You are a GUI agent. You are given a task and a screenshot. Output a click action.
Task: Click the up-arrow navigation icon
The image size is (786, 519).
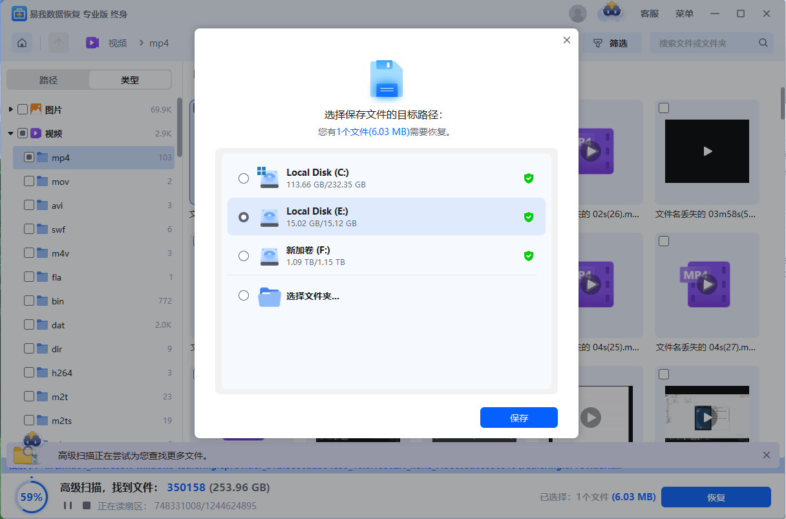pyautogui.click(x=59, y=43)
